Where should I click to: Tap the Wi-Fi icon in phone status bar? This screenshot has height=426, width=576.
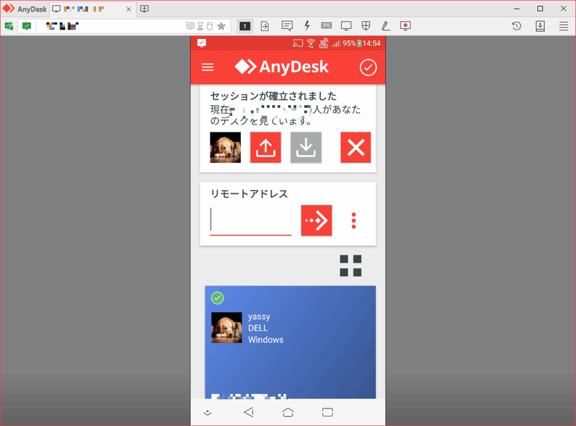click(311, 43)
